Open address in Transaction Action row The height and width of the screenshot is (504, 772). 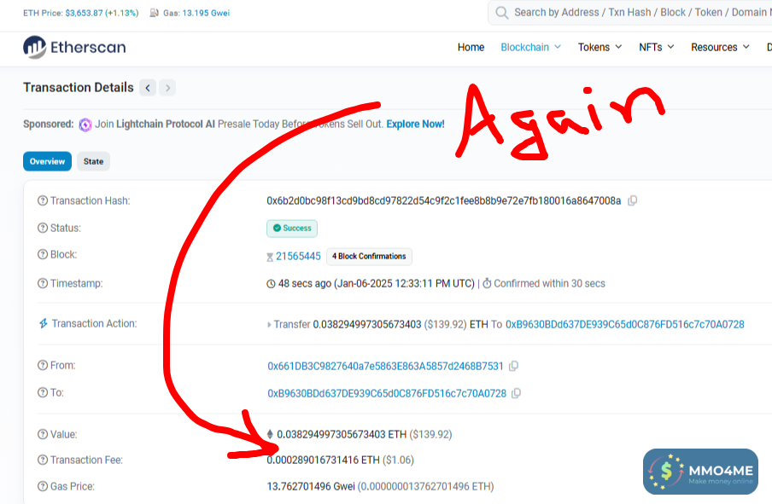tap(625, 325)
